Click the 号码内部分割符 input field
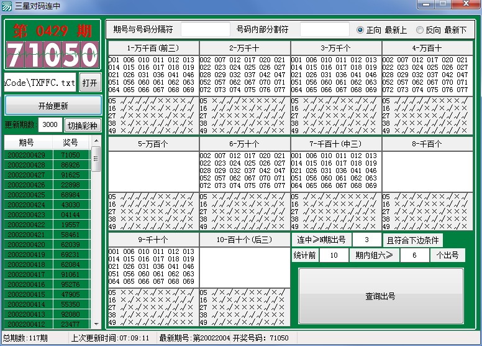This screenshot has height=346, width=482. tap(324, 30)
